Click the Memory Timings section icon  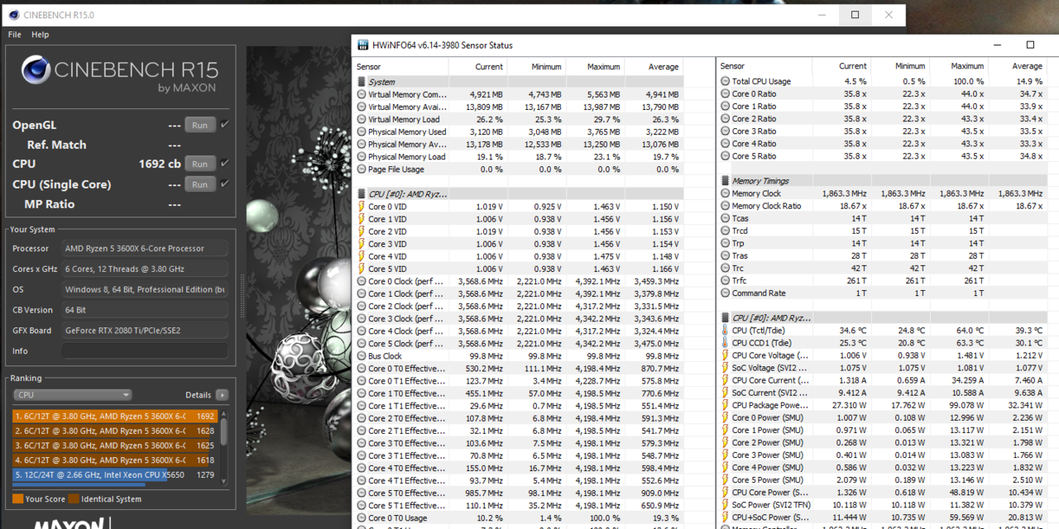tap(725, 180)
